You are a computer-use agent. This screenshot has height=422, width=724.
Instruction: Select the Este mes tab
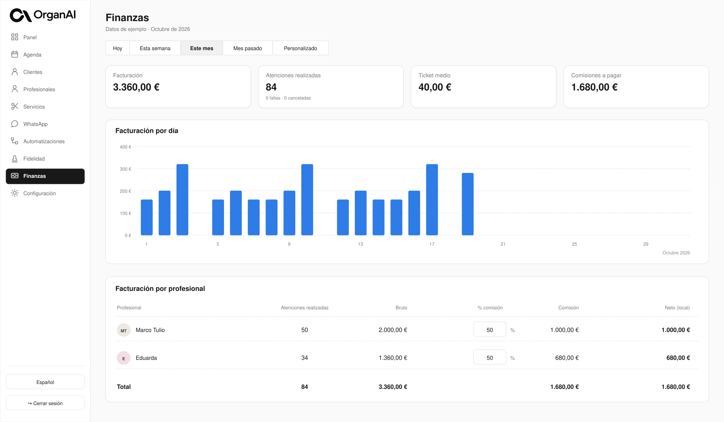pos(202,48)
